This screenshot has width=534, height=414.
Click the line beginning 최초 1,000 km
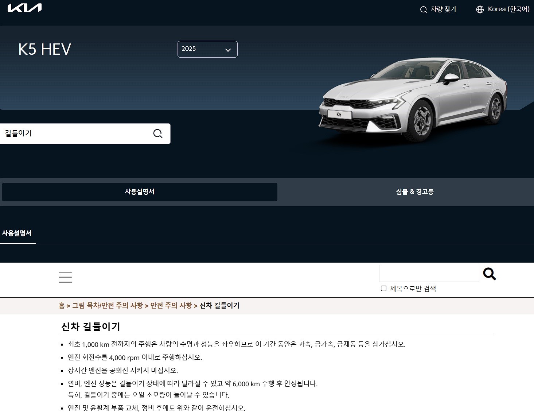(x=237, y=344)
